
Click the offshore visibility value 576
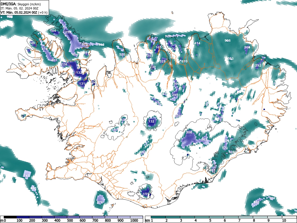(x=100, y=202)
